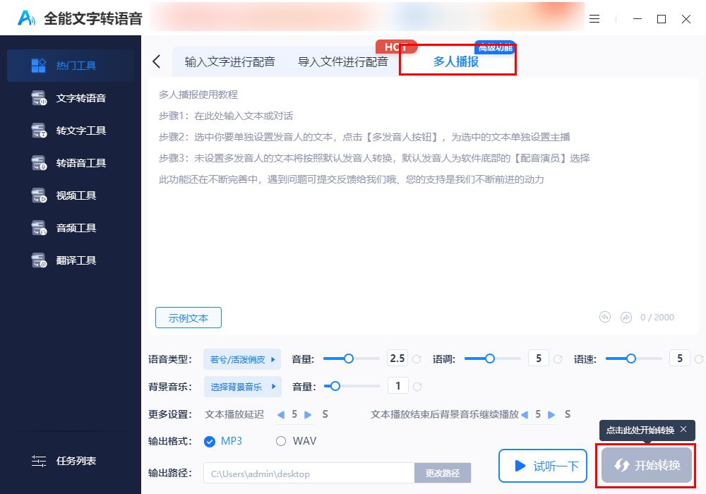Switch to 输入文字进行配音 tab
The width and height of the screenshot is (706, 494).
pos(229,61)
